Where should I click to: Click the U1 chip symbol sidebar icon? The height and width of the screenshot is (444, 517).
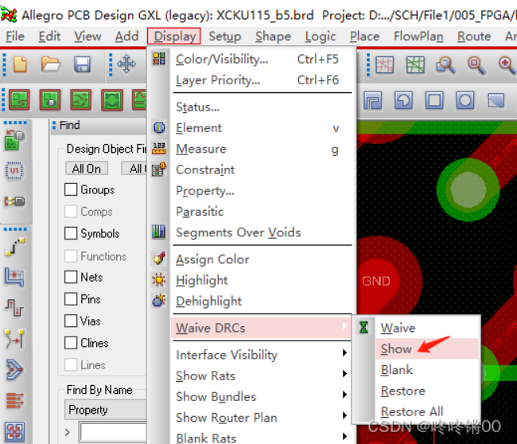[x=14, y=170]
